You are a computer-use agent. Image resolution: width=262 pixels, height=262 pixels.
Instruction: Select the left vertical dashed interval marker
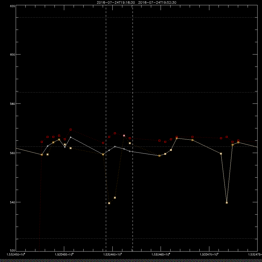[106, 128]
